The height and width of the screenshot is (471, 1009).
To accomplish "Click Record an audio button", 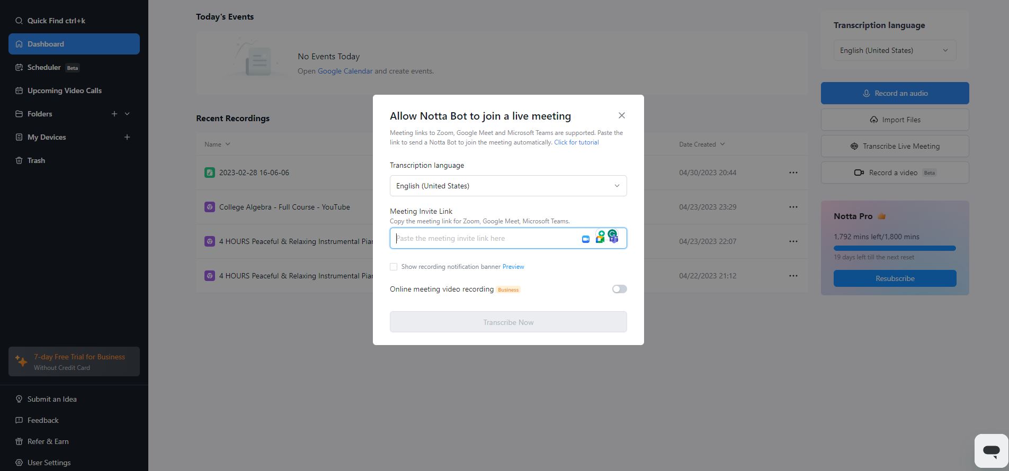I will 895,93.
